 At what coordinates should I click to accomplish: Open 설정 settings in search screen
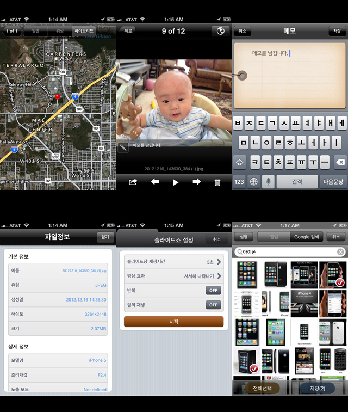tap(244, 237)
